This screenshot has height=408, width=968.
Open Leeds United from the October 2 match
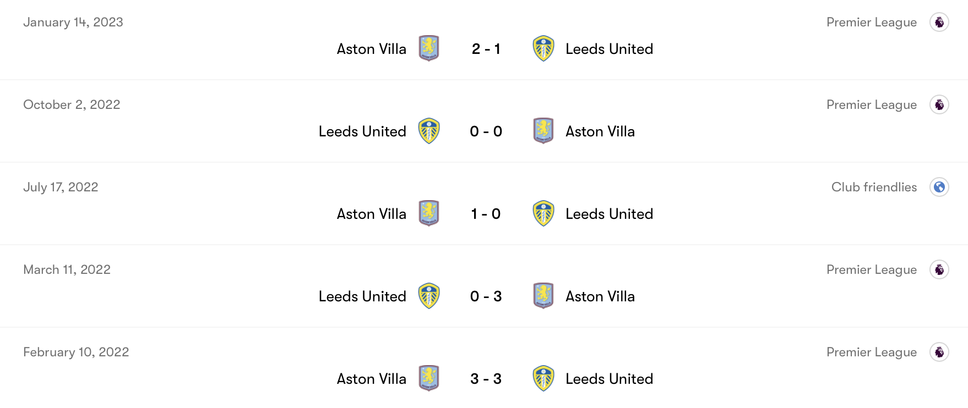click(361, 131)
